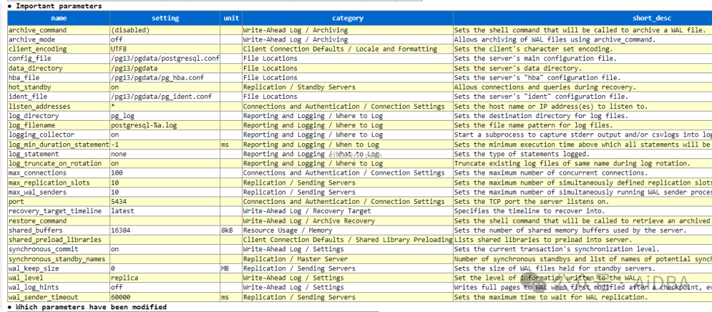The height and width of the screenshot is (312, 712).
Task: Click the restore_command parameter name
Action: click(x=38, y=221)
